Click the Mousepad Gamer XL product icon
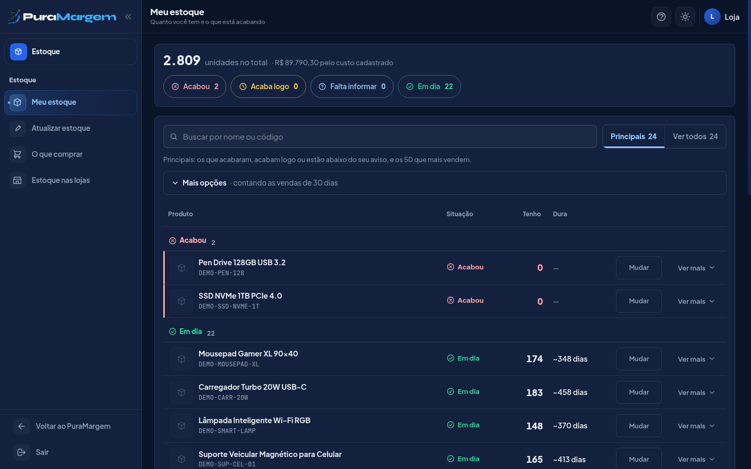 coord(181,359)
